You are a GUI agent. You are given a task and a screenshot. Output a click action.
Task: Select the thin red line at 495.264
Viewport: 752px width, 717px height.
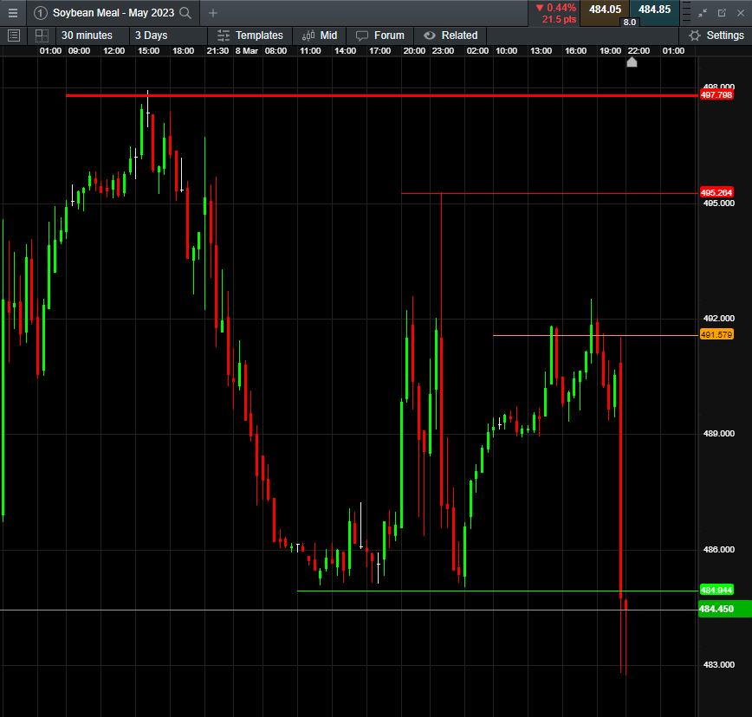click(x=549, y=194)
